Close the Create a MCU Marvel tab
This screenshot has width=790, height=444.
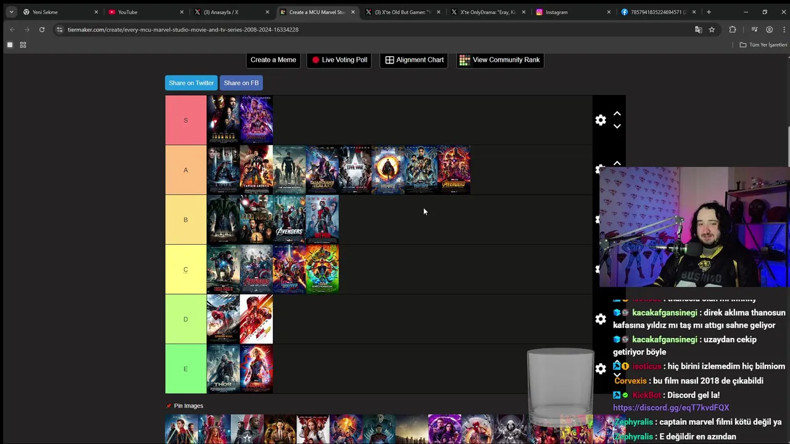coord(353,12)
